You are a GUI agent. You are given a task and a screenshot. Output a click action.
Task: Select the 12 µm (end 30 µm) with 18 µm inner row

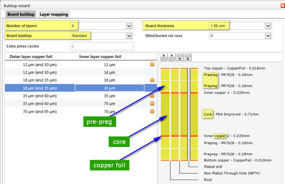coord(81,73)
